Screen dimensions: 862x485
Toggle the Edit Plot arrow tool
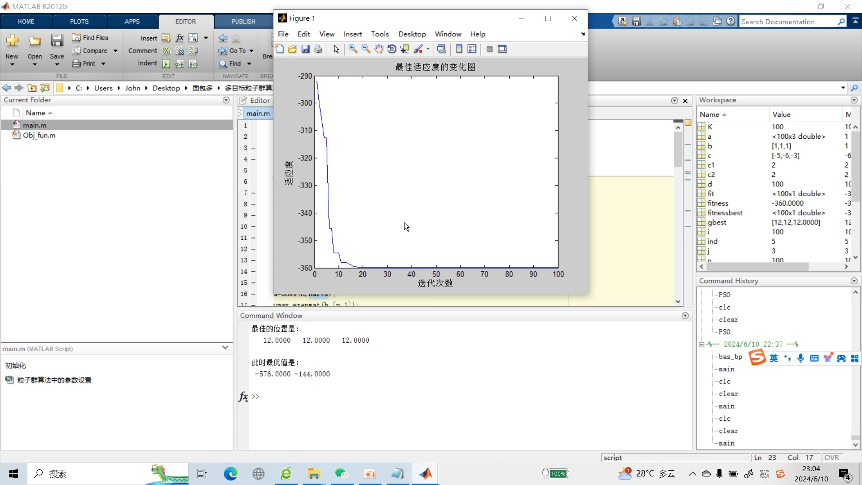pos(336,49)
